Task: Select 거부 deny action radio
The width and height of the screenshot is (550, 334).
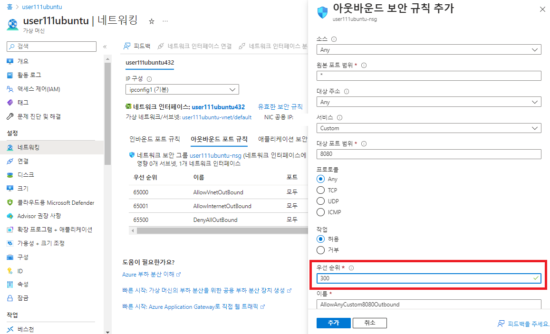Action: pos(320,250)
